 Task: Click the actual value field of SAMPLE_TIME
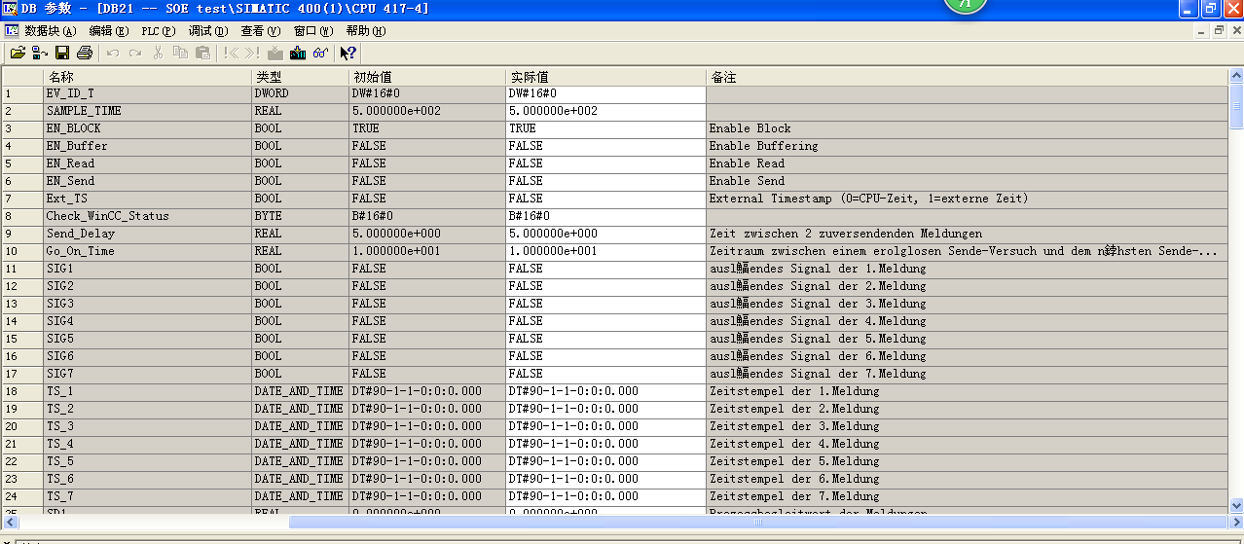coord(604,111)
